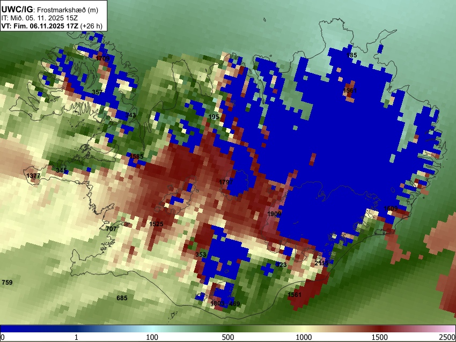
Task: Select the value 1609 on the map
Action: (x=391, y=209)
